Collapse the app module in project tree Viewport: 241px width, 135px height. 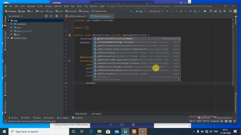(8, 20)
